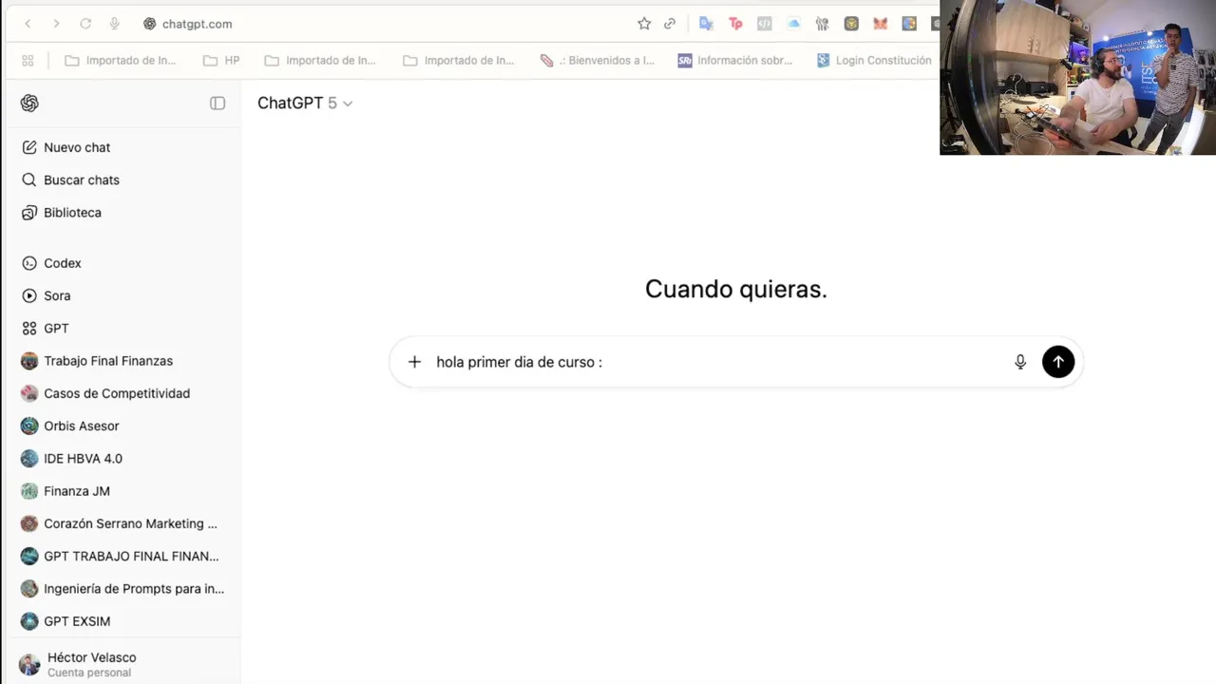The width and height of the screenshot is (1216, 684).
Task: Reload the page
Action: point(85,24)
